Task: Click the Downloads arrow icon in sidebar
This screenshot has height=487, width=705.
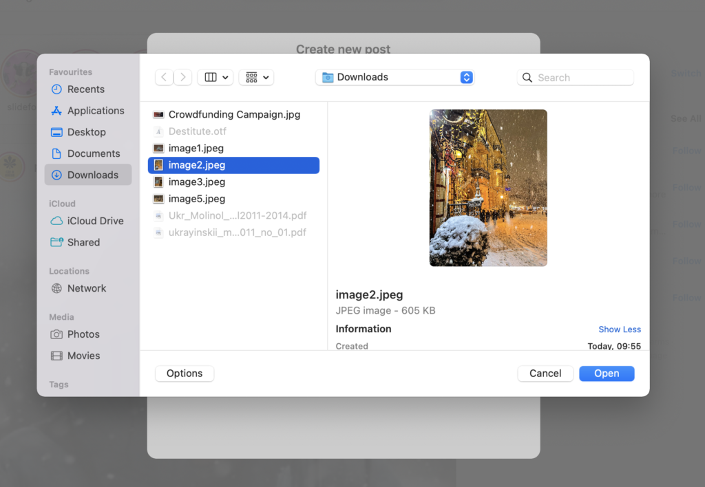Action: pyautogui.click(x=56, y=175)
